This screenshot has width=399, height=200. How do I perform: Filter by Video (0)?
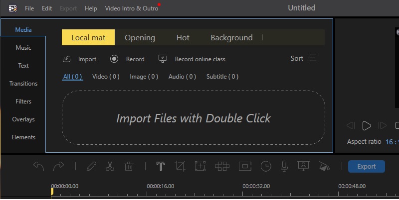pos(106,77)
